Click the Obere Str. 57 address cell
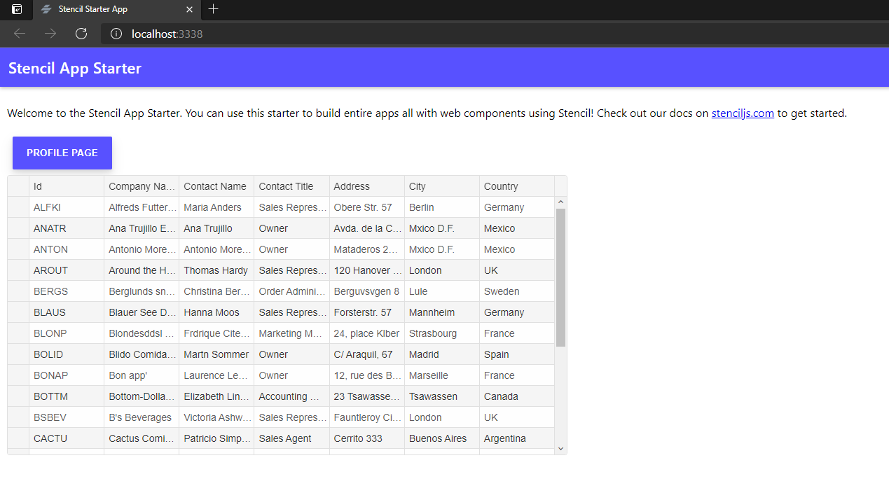This screenshot has width=889, height=500. (367, 207)
